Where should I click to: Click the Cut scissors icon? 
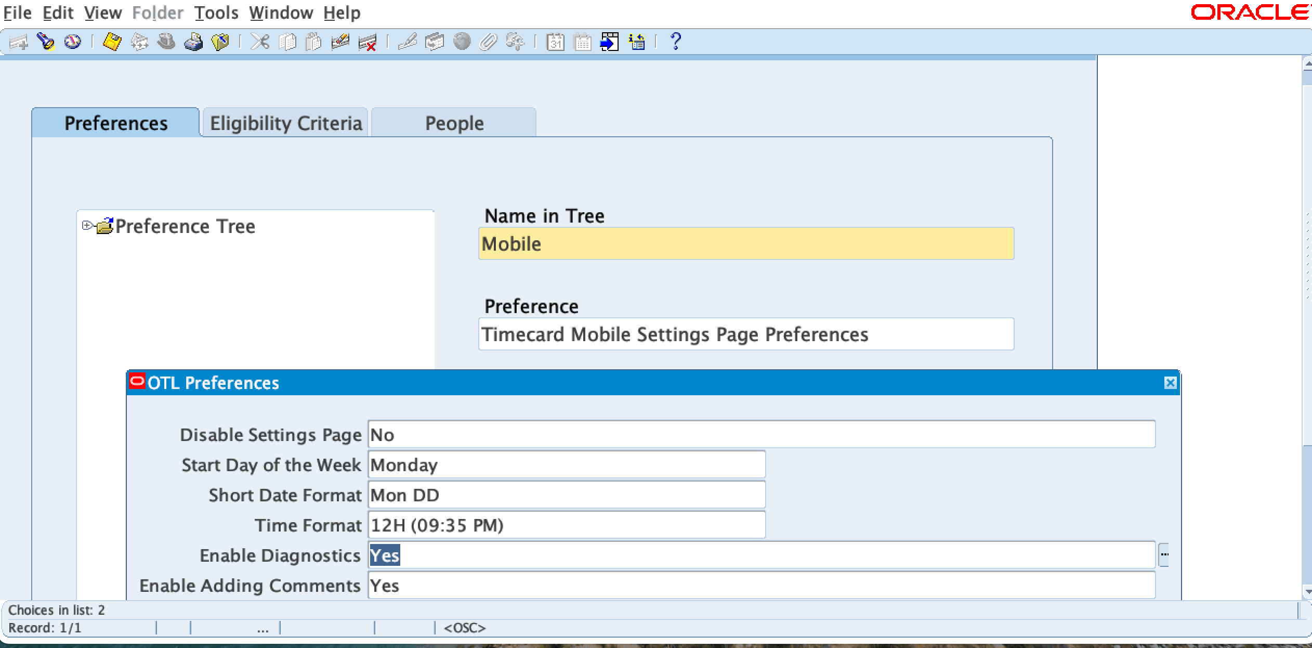(260, 42)
